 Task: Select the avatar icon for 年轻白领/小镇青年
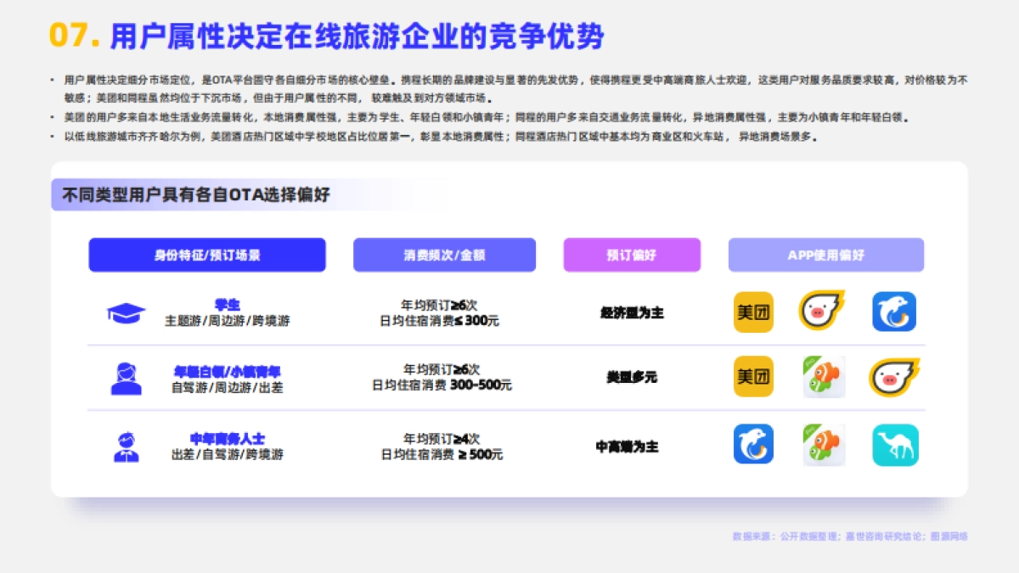(x=127, y=378)
